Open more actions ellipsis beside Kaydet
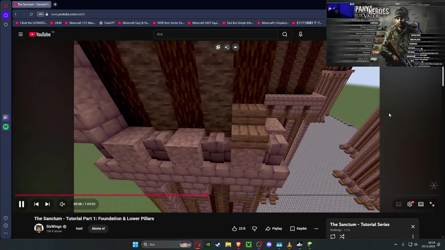Image resolution: width=445 pixels, height=250 pixels. pyautogui.click(x=316, y=228)
